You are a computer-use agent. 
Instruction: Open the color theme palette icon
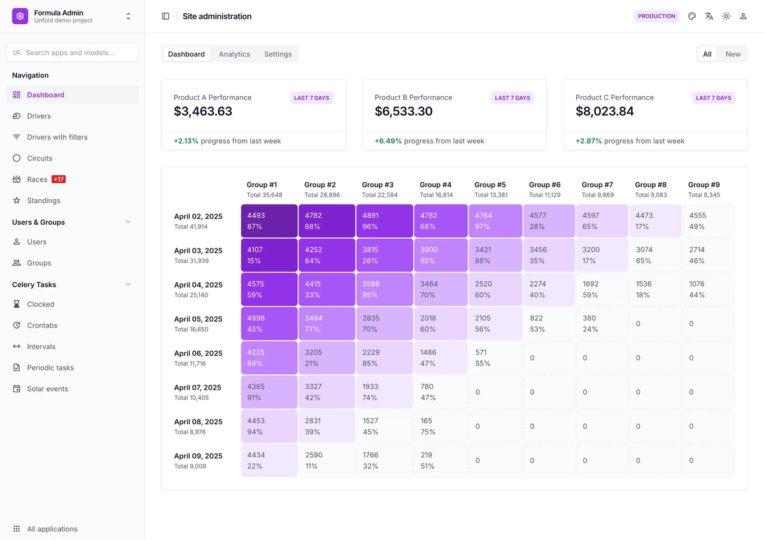click(x=692, y=17)
